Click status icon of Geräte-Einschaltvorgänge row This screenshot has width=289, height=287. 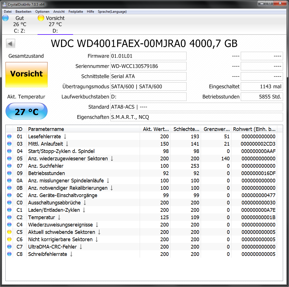[9, 195]
